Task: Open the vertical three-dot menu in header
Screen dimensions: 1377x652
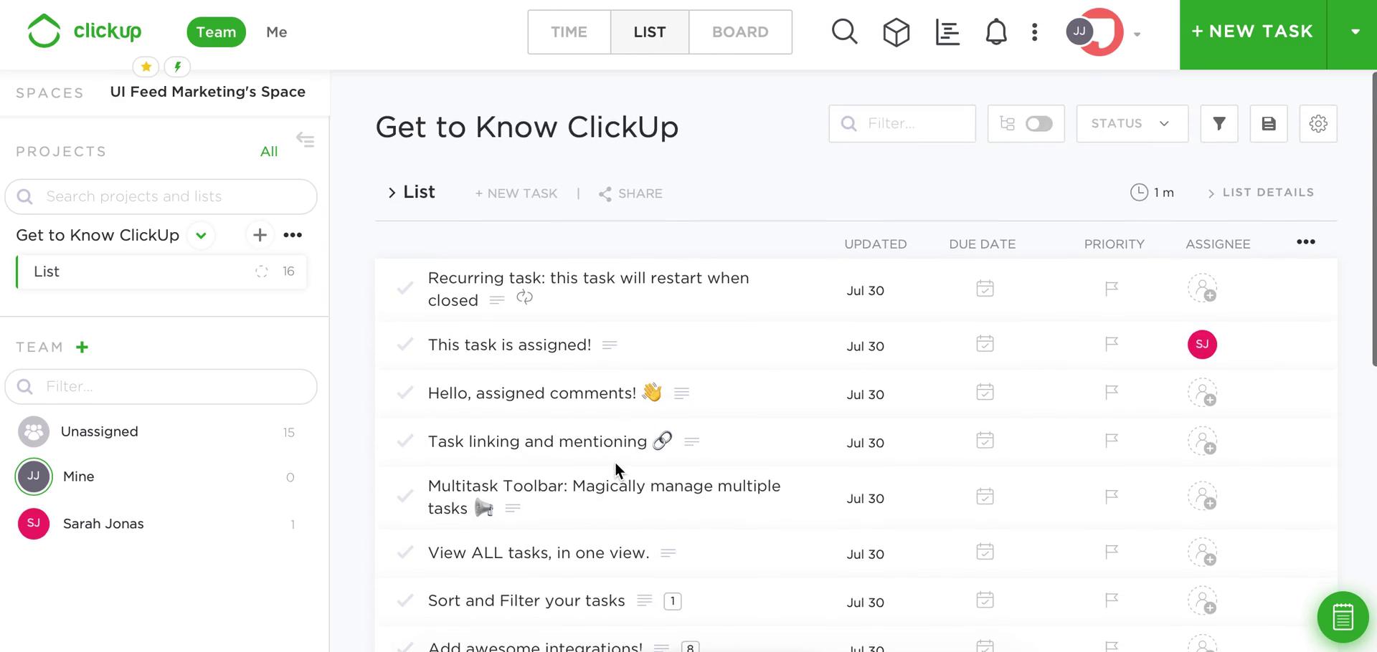Action: [1034, 32]
